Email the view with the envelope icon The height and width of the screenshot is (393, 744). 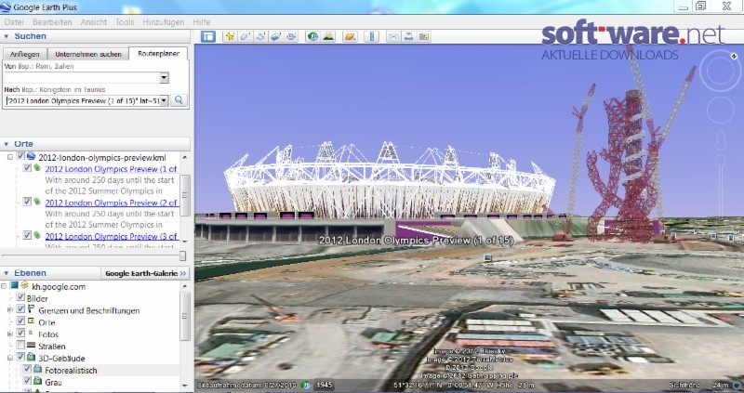[392, 36]
